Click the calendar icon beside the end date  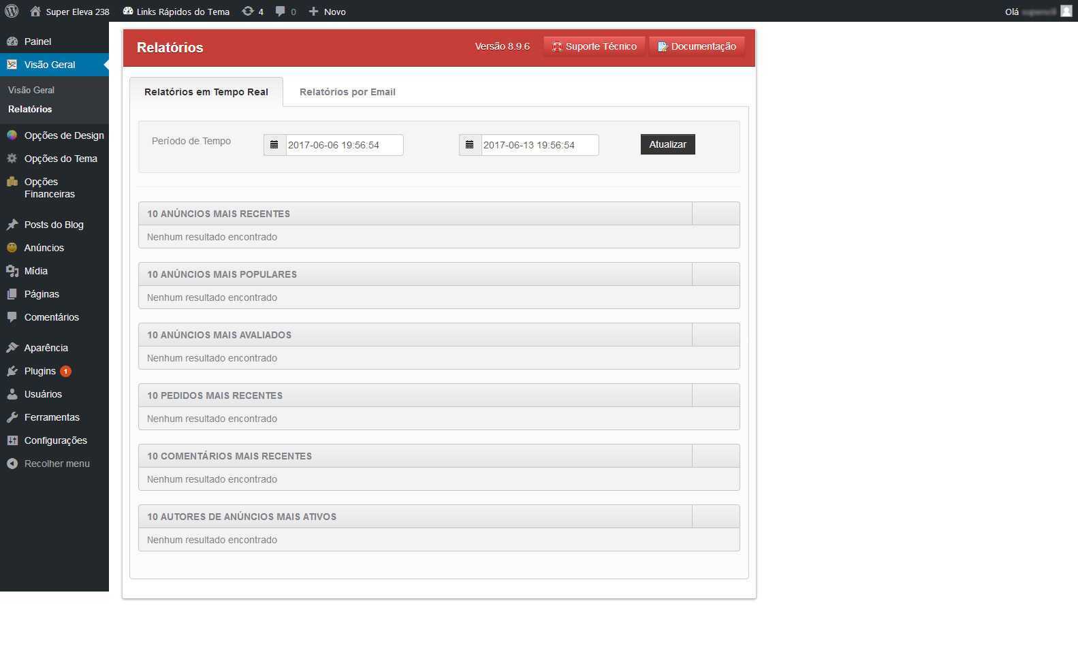[x=470, y=145]
